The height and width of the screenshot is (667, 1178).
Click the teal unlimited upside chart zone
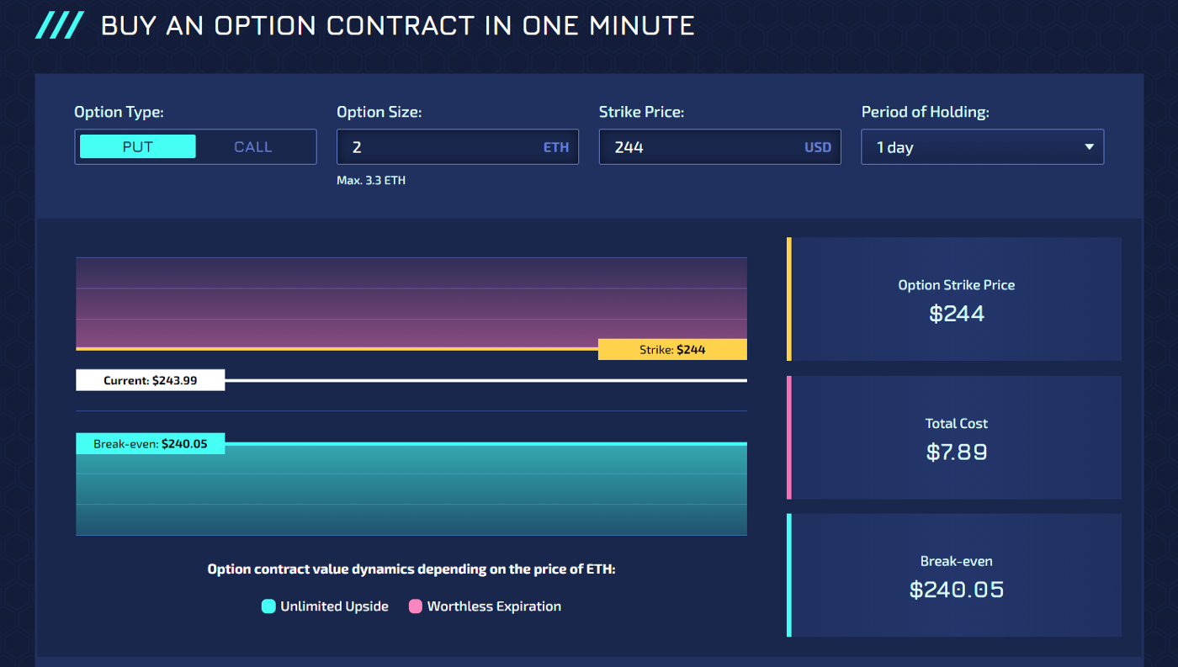[x=411, y=490]
